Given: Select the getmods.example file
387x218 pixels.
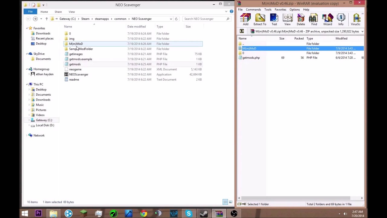Looking at the screenshot, I should coord(80,59).
